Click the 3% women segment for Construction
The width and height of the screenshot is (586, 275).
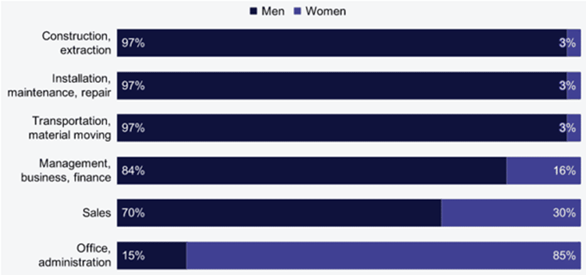coord(573,43)
